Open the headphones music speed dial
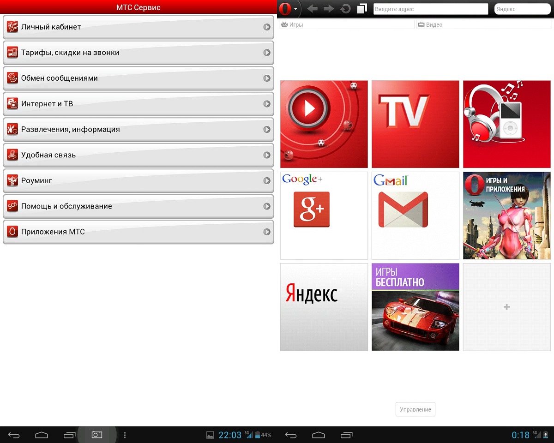Image resolution: width=554 pixels, height=443 pixels. coord(507,124)
